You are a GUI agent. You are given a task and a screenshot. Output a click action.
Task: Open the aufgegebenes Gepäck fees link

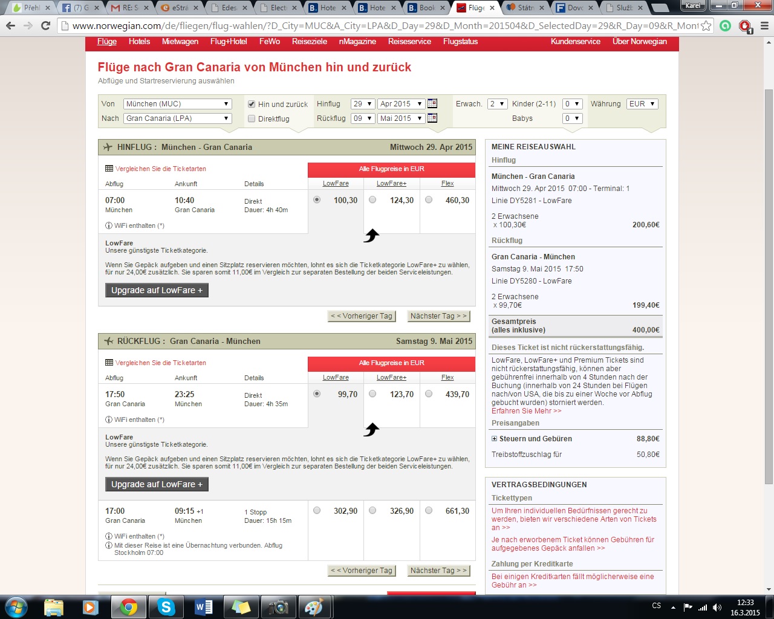click(x=573, y=544)
